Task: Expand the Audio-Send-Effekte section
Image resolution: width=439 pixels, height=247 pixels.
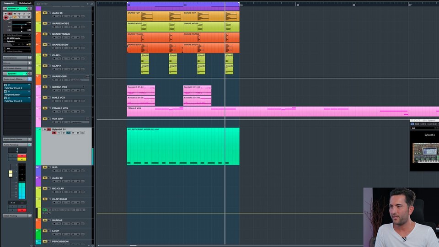Action: pos(17,139)
